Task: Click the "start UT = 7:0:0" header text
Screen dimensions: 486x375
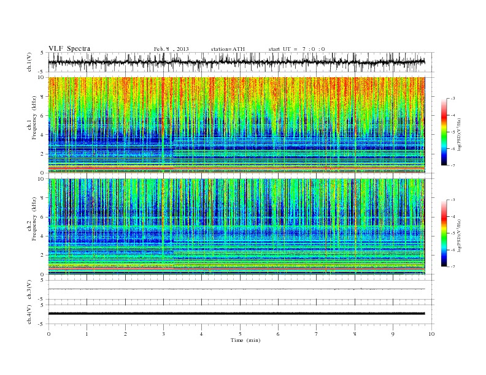Action: 296,49
